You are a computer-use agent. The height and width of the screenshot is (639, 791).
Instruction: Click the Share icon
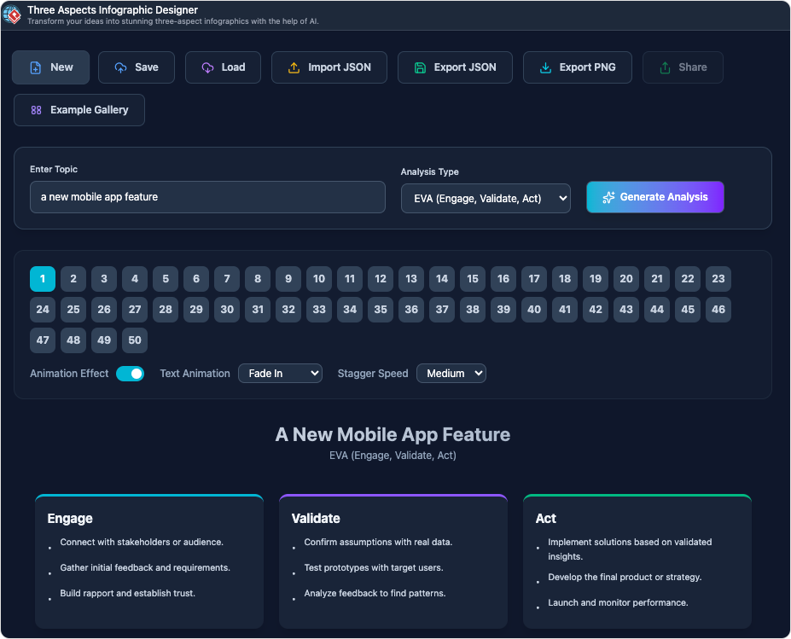tap(666, 67)
